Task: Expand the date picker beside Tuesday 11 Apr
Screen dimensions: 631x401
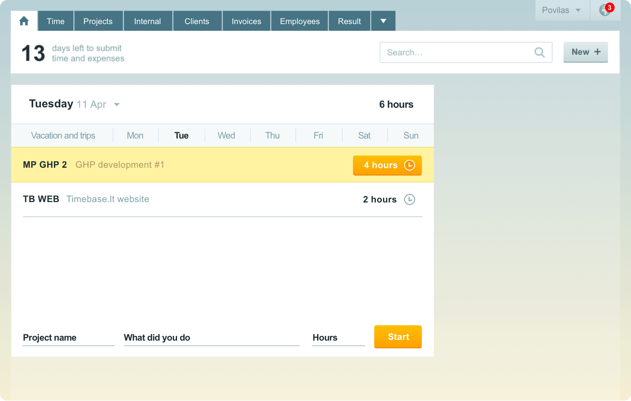Action: click(x=117, y=105)
